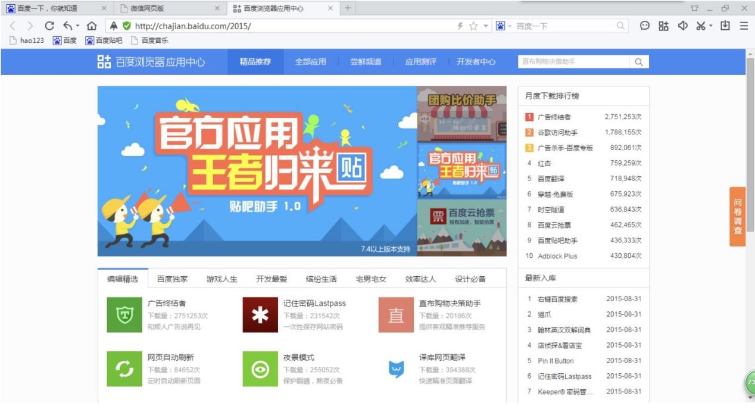Screen dimensions: 755x412
Task: Open the chat bubble face icon in toolbar
Action: click(645, 26)
